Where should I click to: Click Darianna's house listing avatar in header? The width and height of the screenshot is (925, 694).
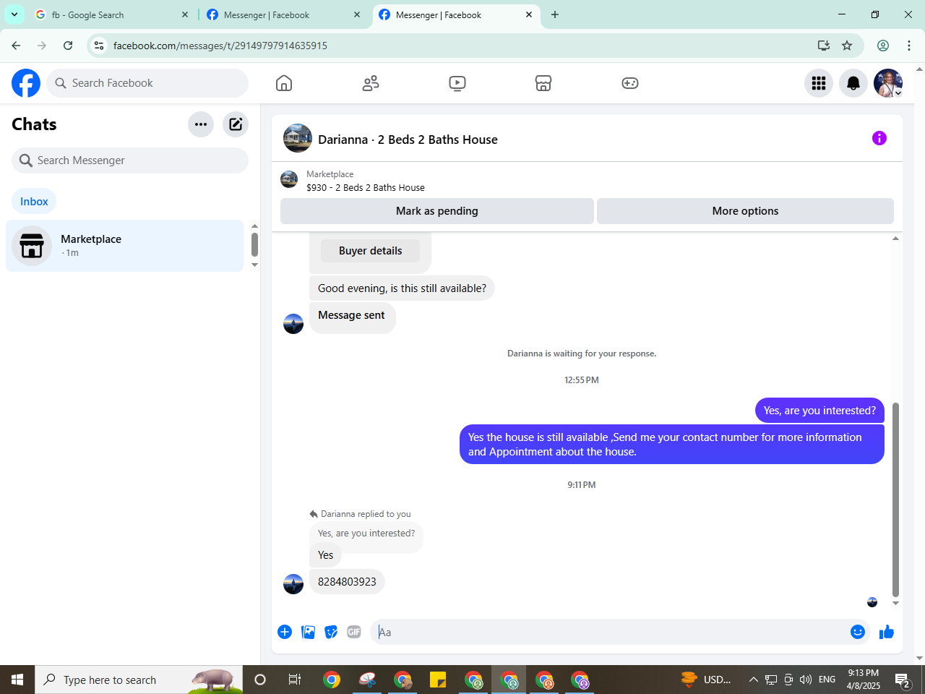point(298,138)
